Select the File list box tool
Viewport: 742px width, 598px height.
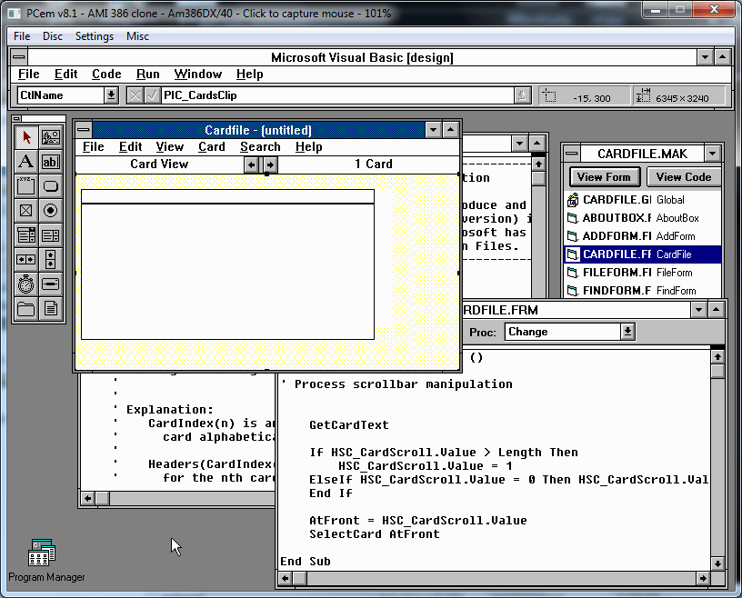click(51, 309)
